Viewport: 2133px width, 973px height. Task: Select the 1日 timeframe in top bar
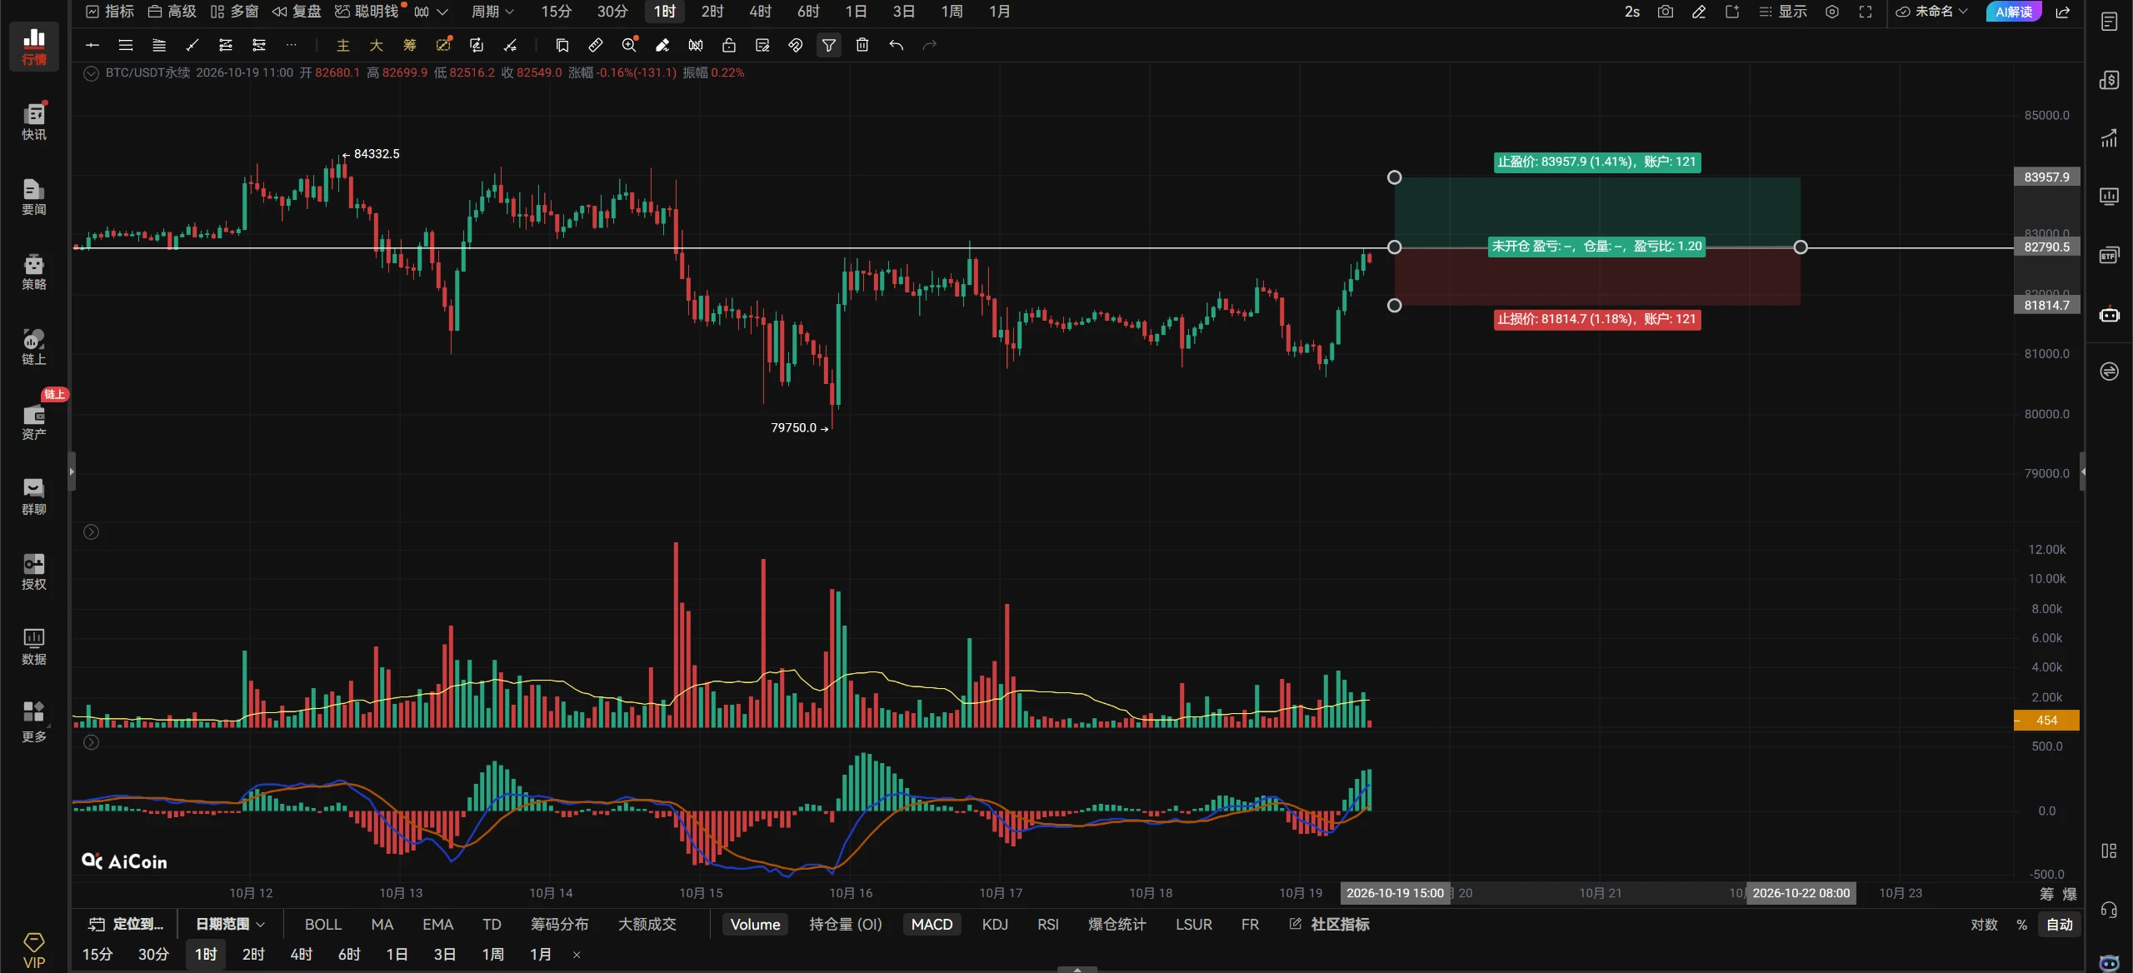pos(856,12)
